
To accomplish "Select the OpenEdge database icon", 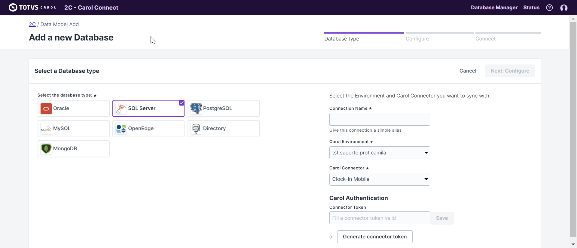I will click(121, 129).
